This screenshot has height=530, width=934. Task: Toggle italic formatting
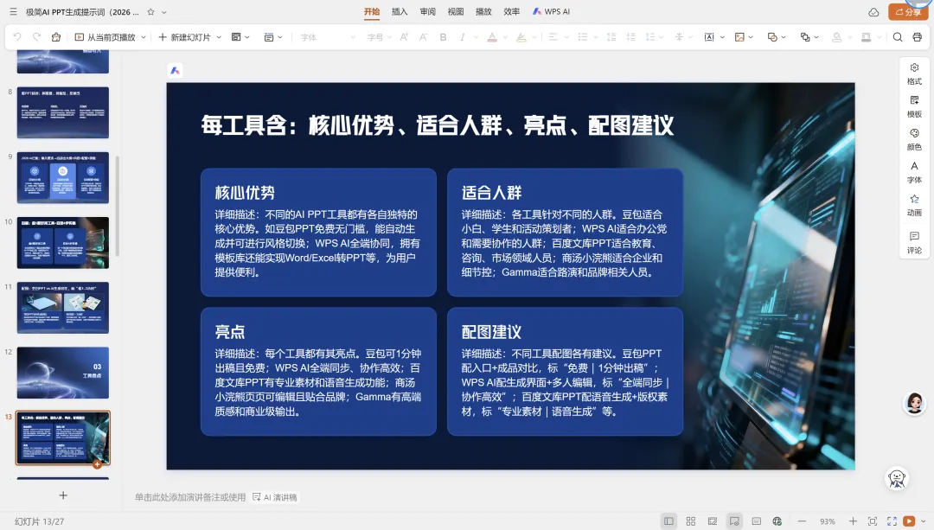(462, 37)
